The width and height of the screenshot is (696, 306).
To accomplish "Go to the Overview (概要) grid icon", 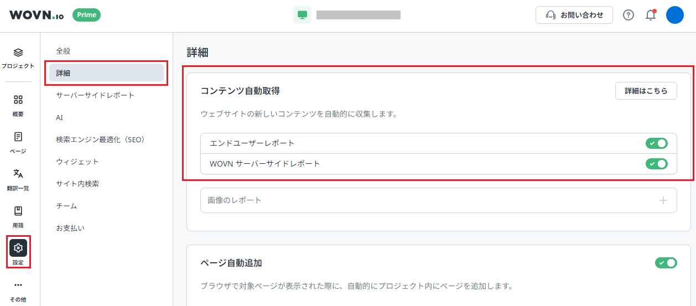I will coord(18,100).
